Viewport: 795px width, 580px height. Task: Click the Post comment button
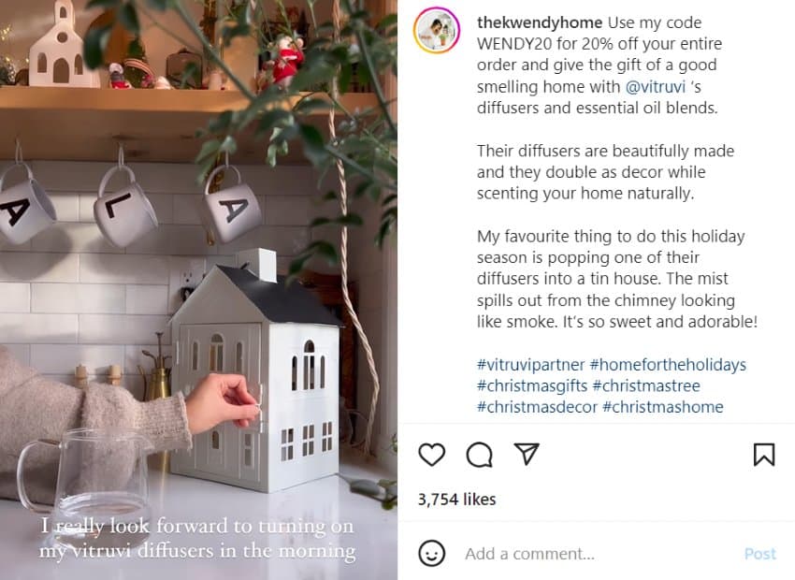pos(759,554)
